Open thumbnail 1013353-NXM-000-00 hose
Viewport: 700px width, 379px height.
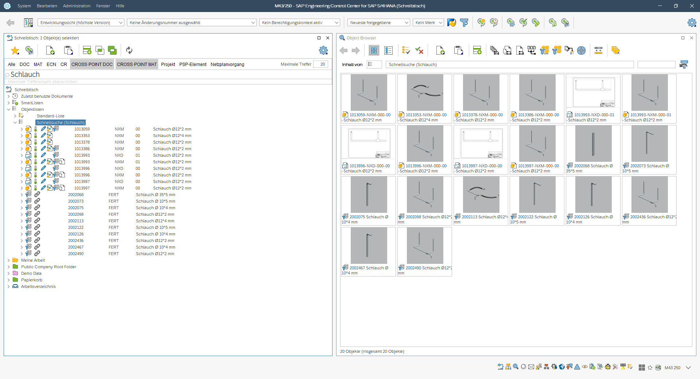425,98
